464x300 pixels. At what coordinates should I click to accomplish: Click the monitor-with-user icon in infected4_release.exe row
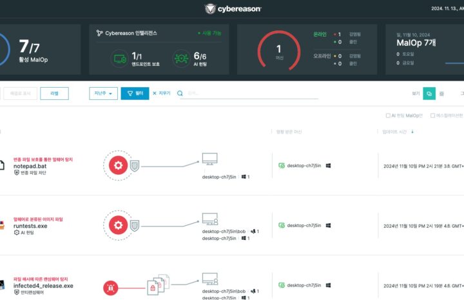pyautogui.click(x=210, y=279)
